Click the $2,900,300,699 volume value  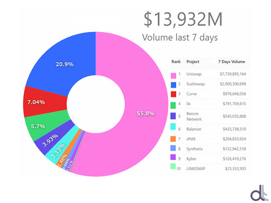(233, 84)
